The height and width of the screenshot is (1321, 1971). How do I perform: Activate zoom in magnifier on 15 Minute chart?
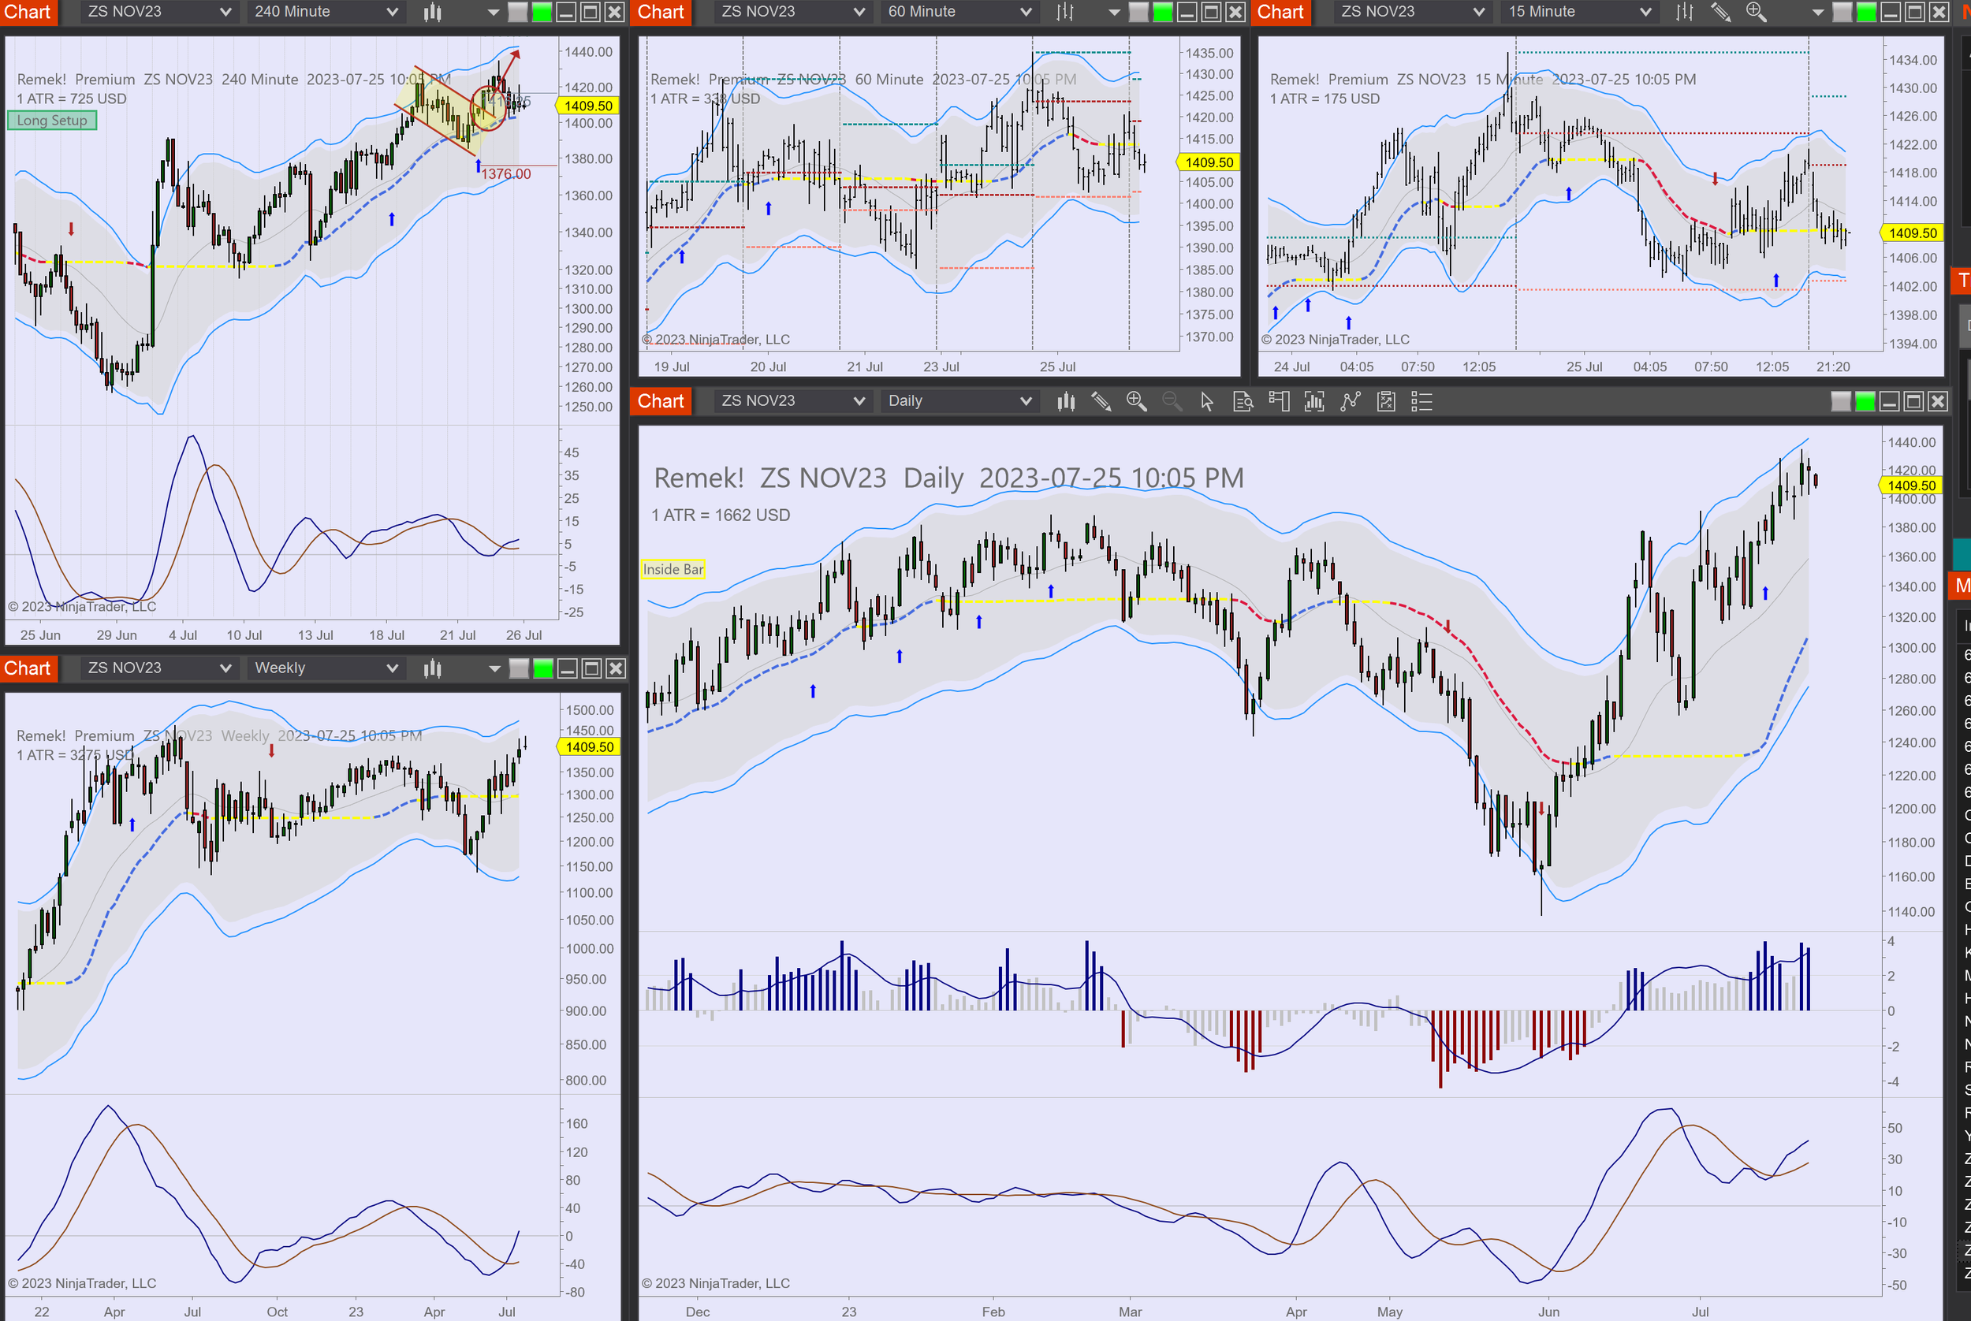tap(1756, 12)
